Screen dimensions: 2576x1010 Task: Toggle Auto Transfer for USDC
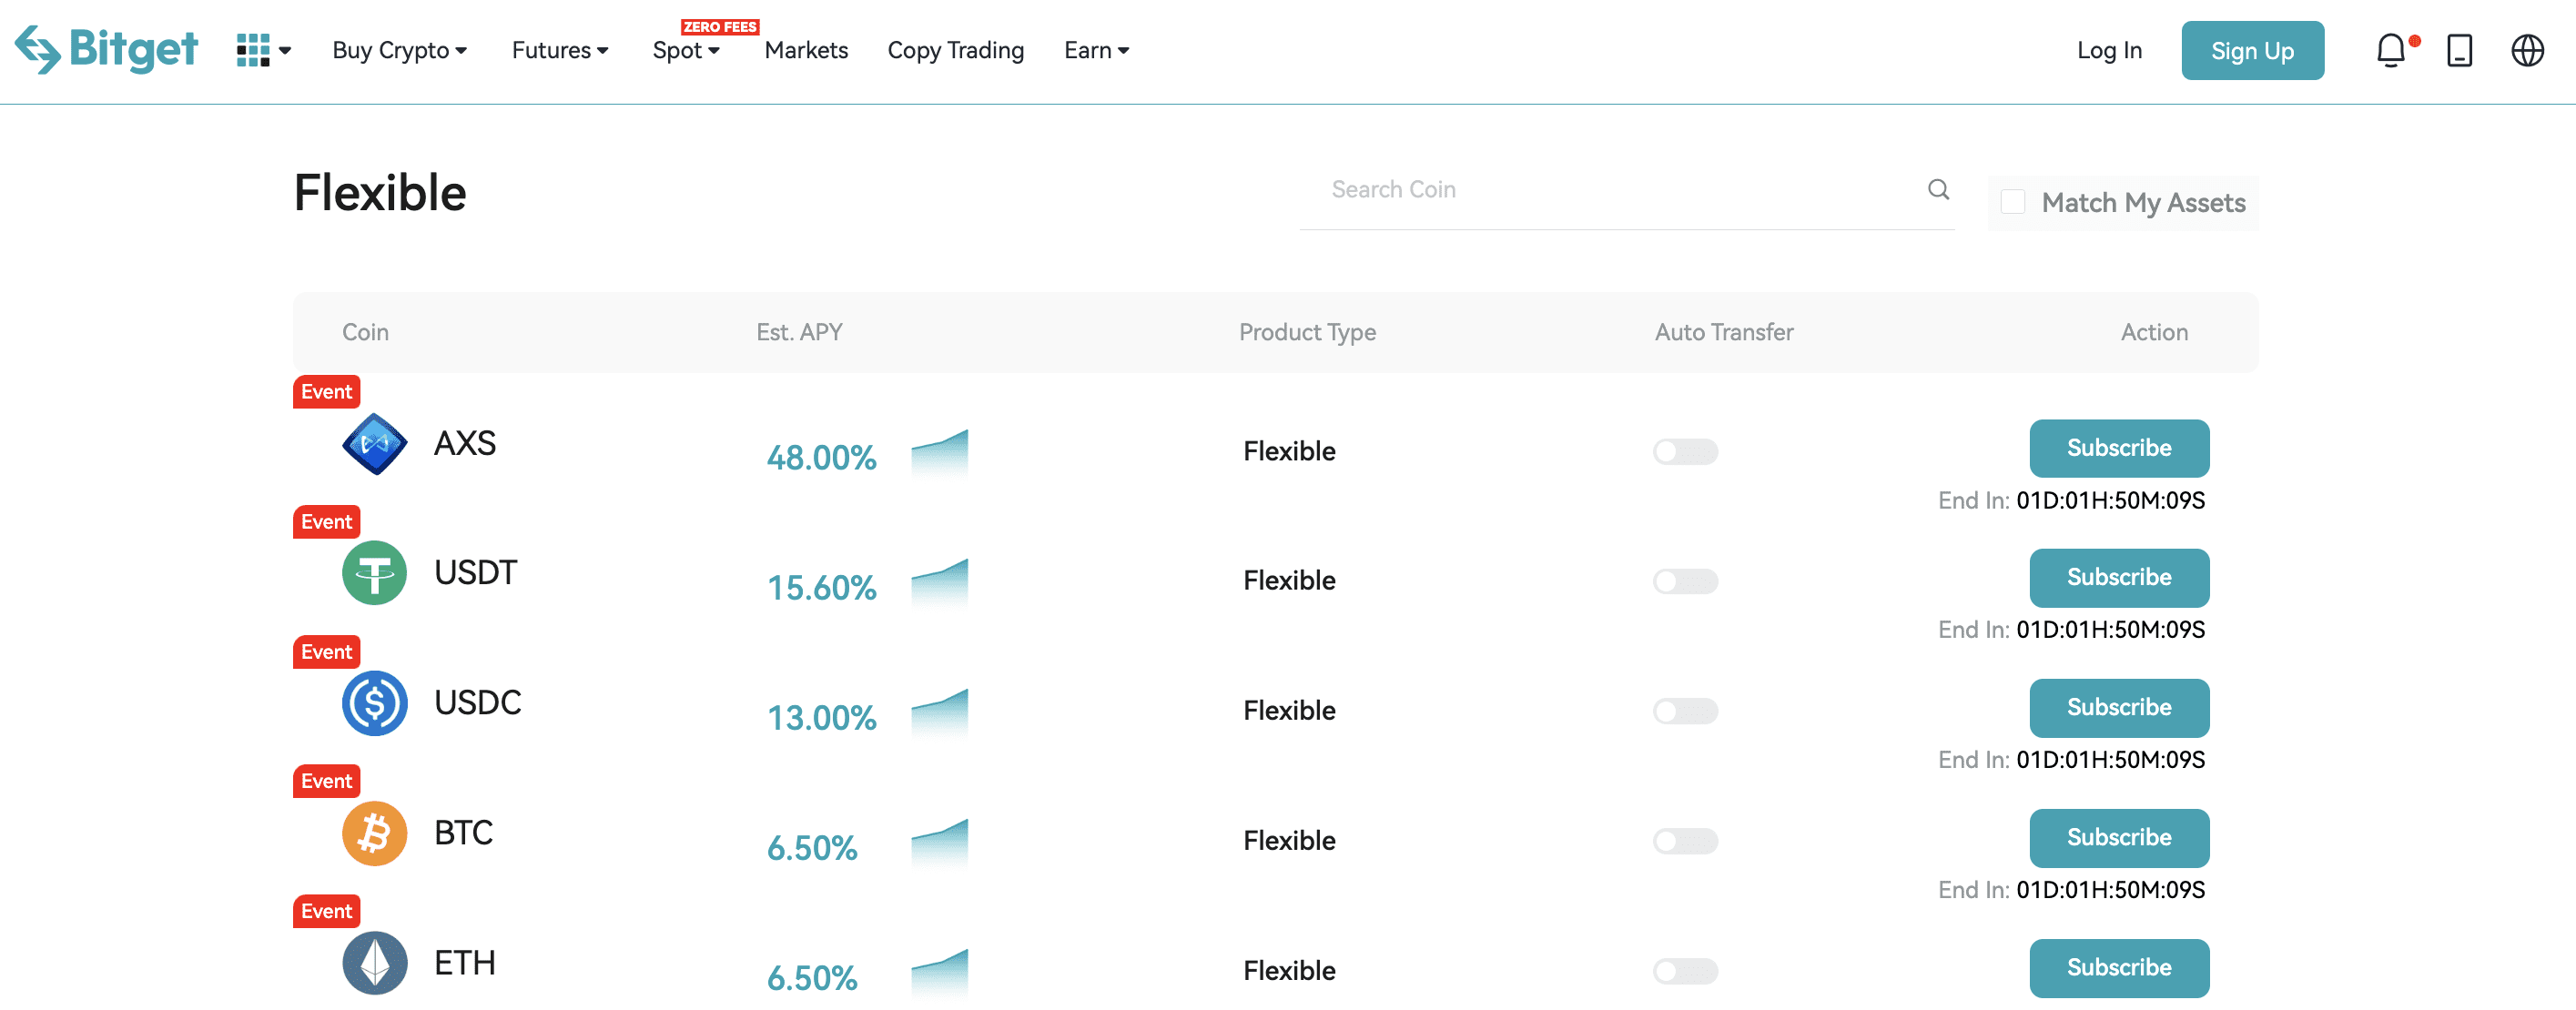point(1685,711)
